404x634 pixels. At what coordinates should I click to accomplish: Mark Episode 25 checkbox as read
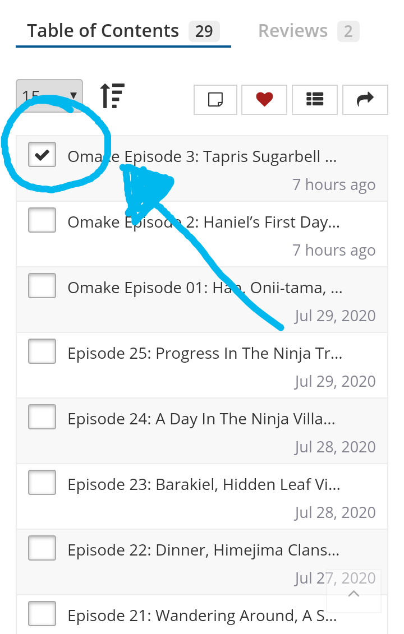click(42, 351)
